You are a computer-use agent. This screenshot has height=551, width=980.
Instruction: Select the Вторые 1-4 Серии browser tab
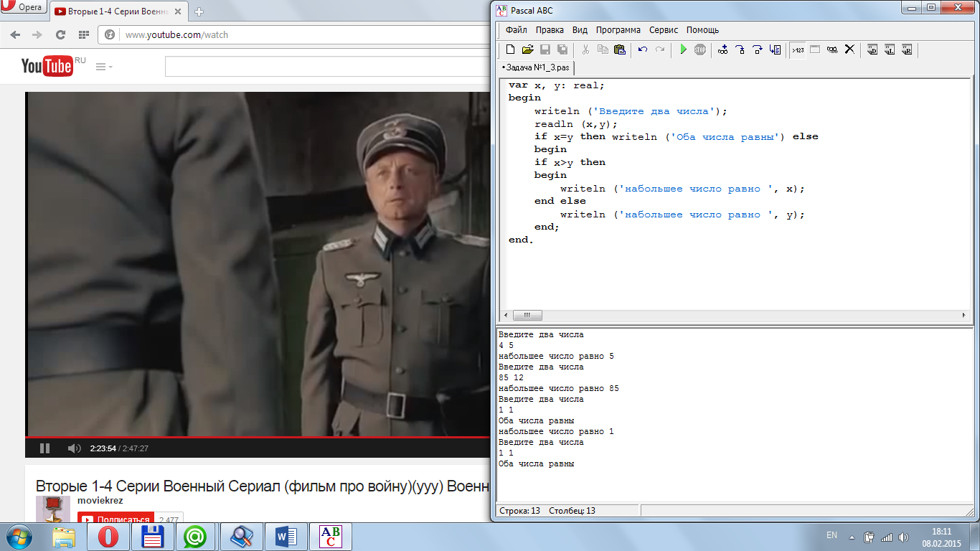pyautogui.click(x=120, y=11)
